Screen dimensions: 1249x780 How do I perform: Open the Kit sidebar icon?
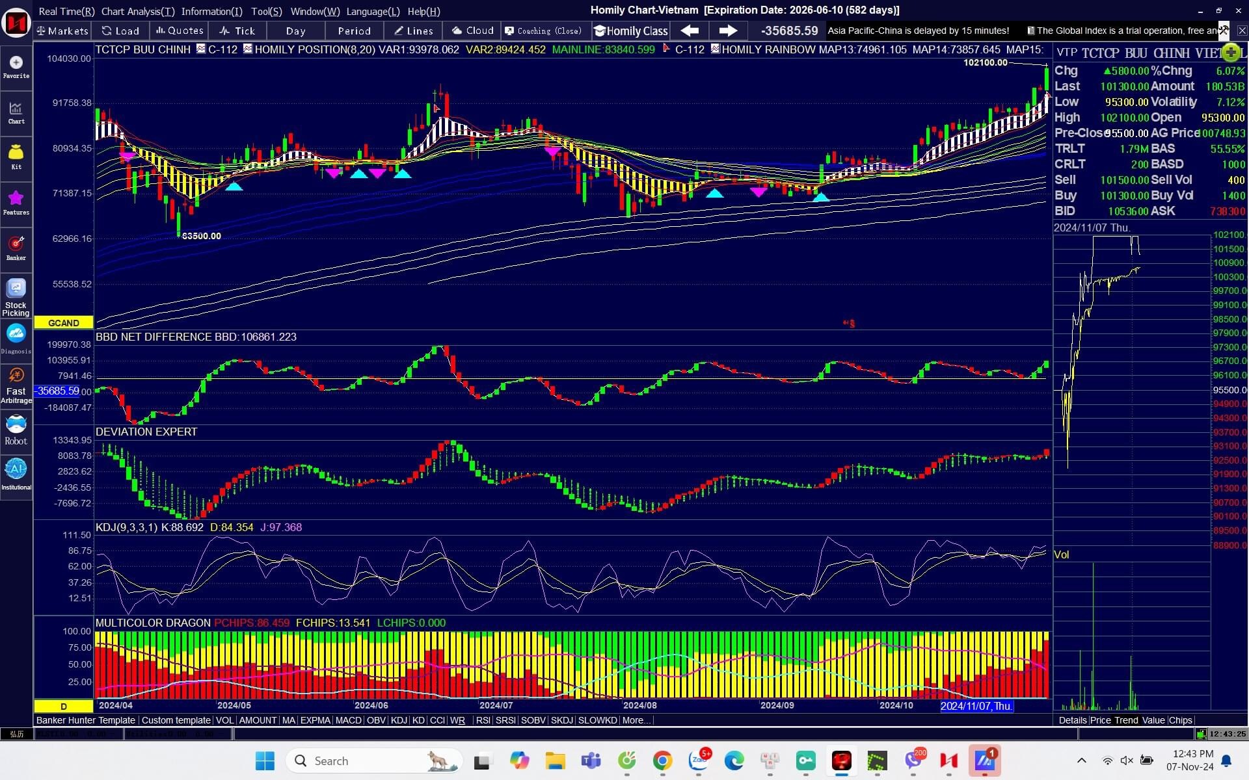[x=16, y=158]
